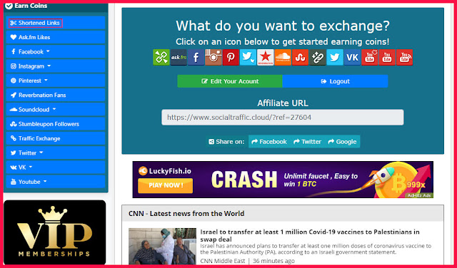Image resolution: width=457 pixels, height=268 pixels.
Task: Click the StumbleUpon icon
Action: (300, 57)
